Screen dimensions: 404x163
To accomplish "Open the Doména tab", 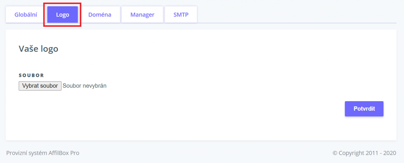I will click(x=100, y=15).
